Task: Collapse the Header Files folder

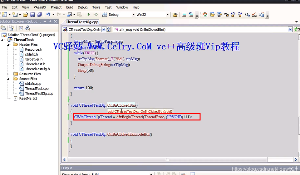Action: 8,45
